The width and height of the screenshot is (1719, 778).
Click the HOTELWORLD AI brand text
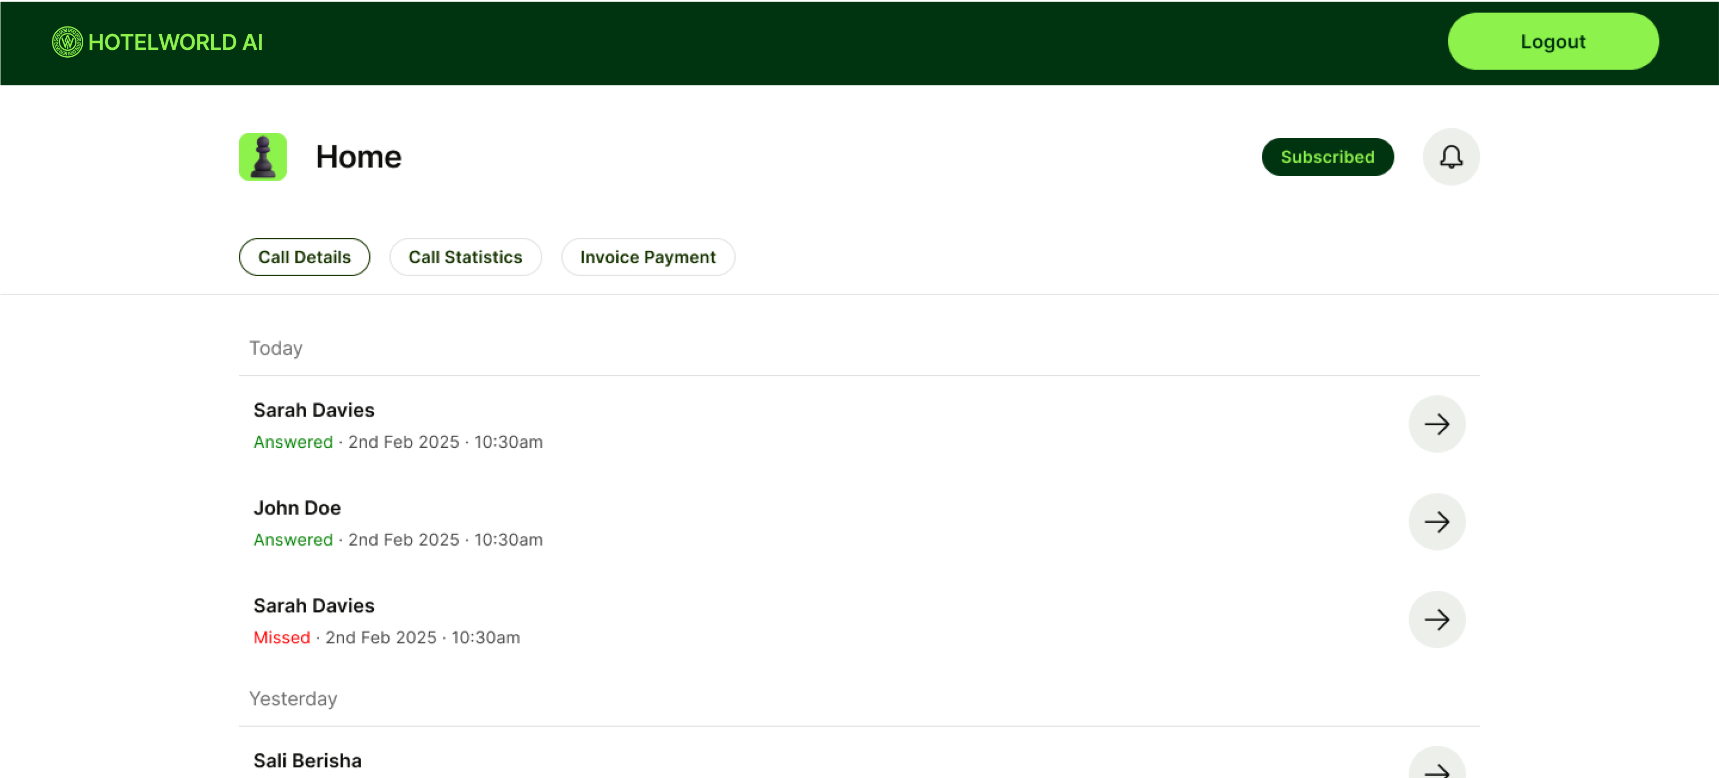pyautogui.click(x=176, y=43)
